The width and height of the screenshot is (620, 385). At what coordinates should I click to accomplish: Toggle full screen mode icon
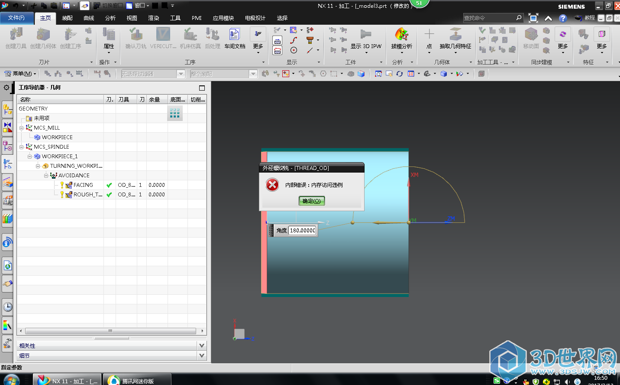click(x=533, y=18)
